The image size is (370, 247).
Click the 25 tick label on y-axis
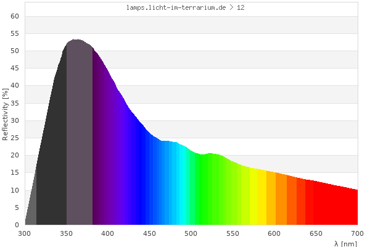(16, 138)
